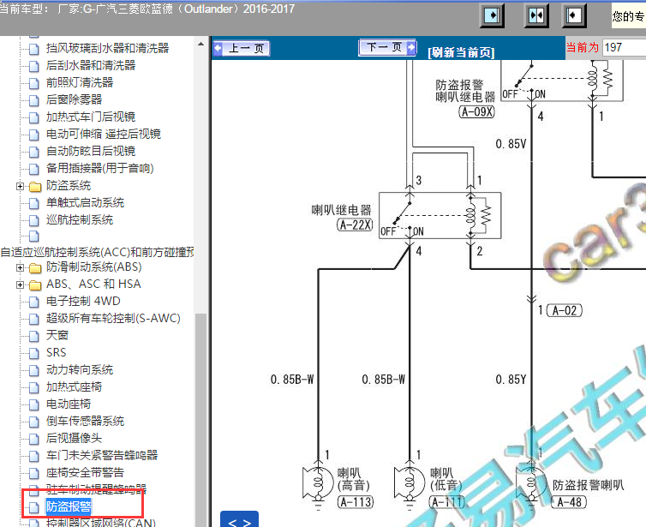Open 电动可伸缩 遥控后视镜 entry
Image resolution: width=646 pixels, height=527 pixels.
tap(104, 134)
